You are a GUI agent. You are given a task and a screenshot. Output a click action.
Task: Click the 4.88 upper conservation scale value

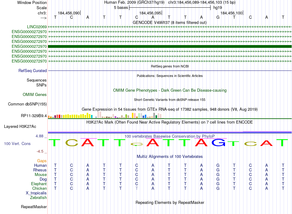pyautogui.click(x=39, y=136)
